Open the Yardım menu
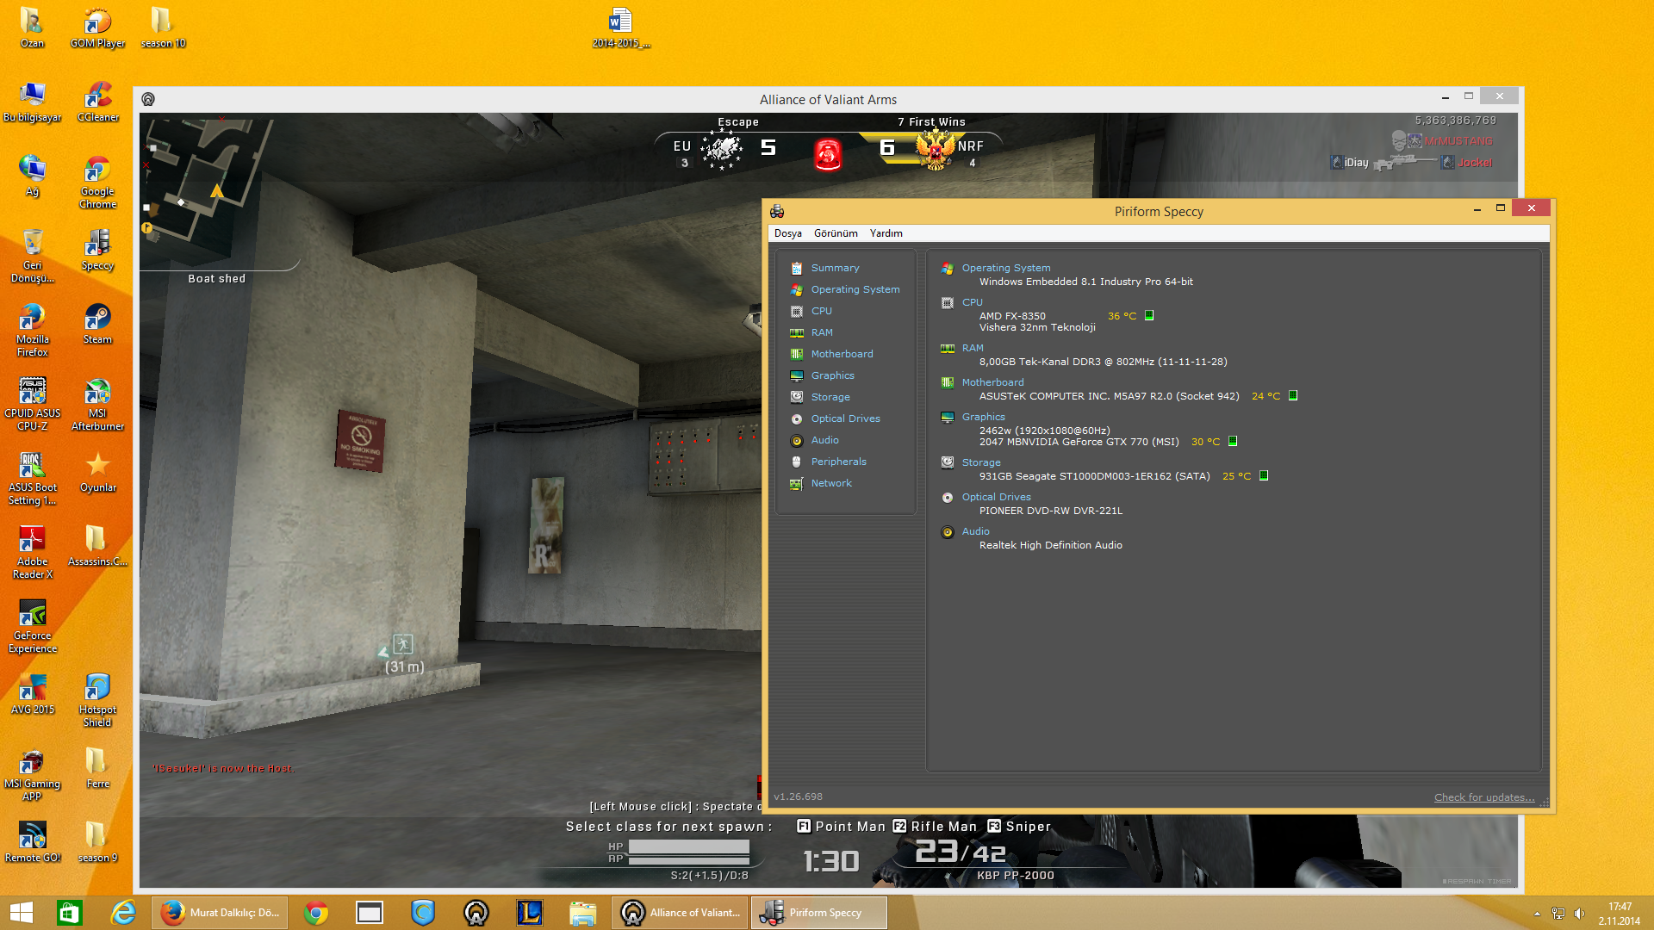 point(886,233)
